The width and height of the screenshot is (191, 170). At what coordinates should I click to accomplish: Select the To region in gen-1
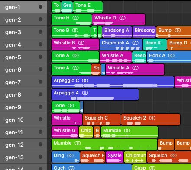[56, 7]
